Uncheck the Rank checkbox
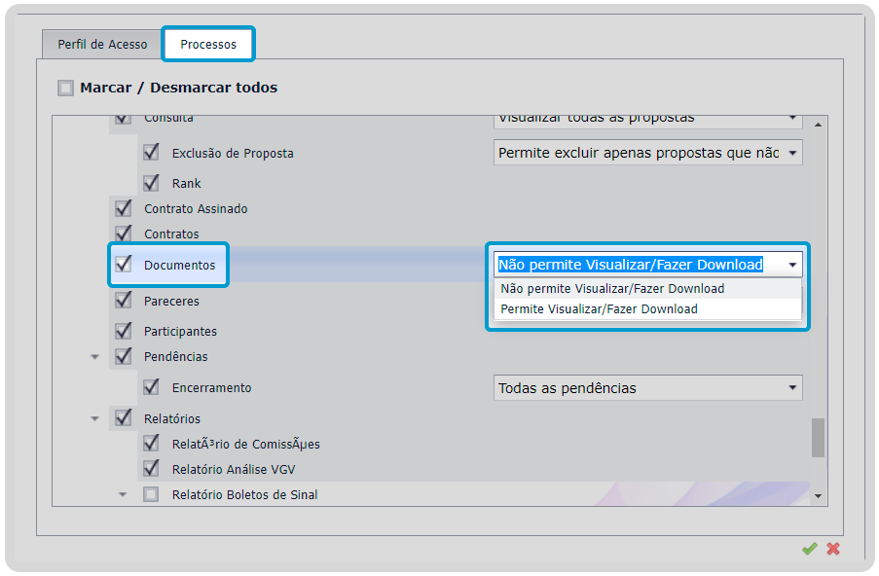 [151, 183]
